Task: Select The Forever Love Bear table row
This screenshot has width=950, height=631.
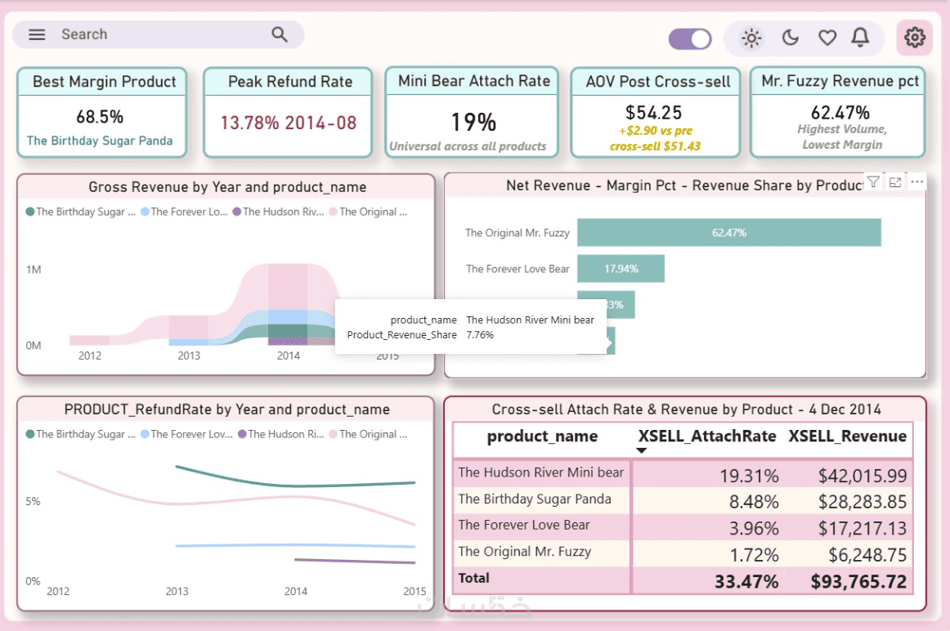Action: [683, 526]
